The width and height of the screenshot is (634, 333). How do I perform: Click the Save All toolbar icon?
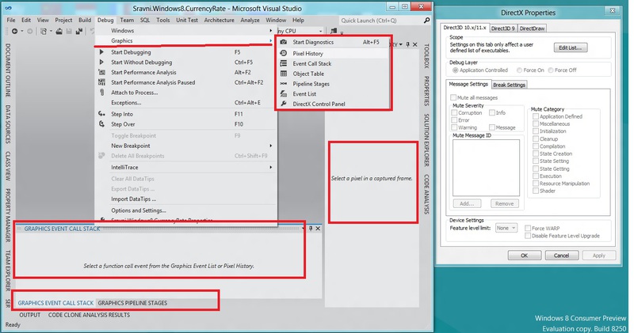(x=78, y=31)
